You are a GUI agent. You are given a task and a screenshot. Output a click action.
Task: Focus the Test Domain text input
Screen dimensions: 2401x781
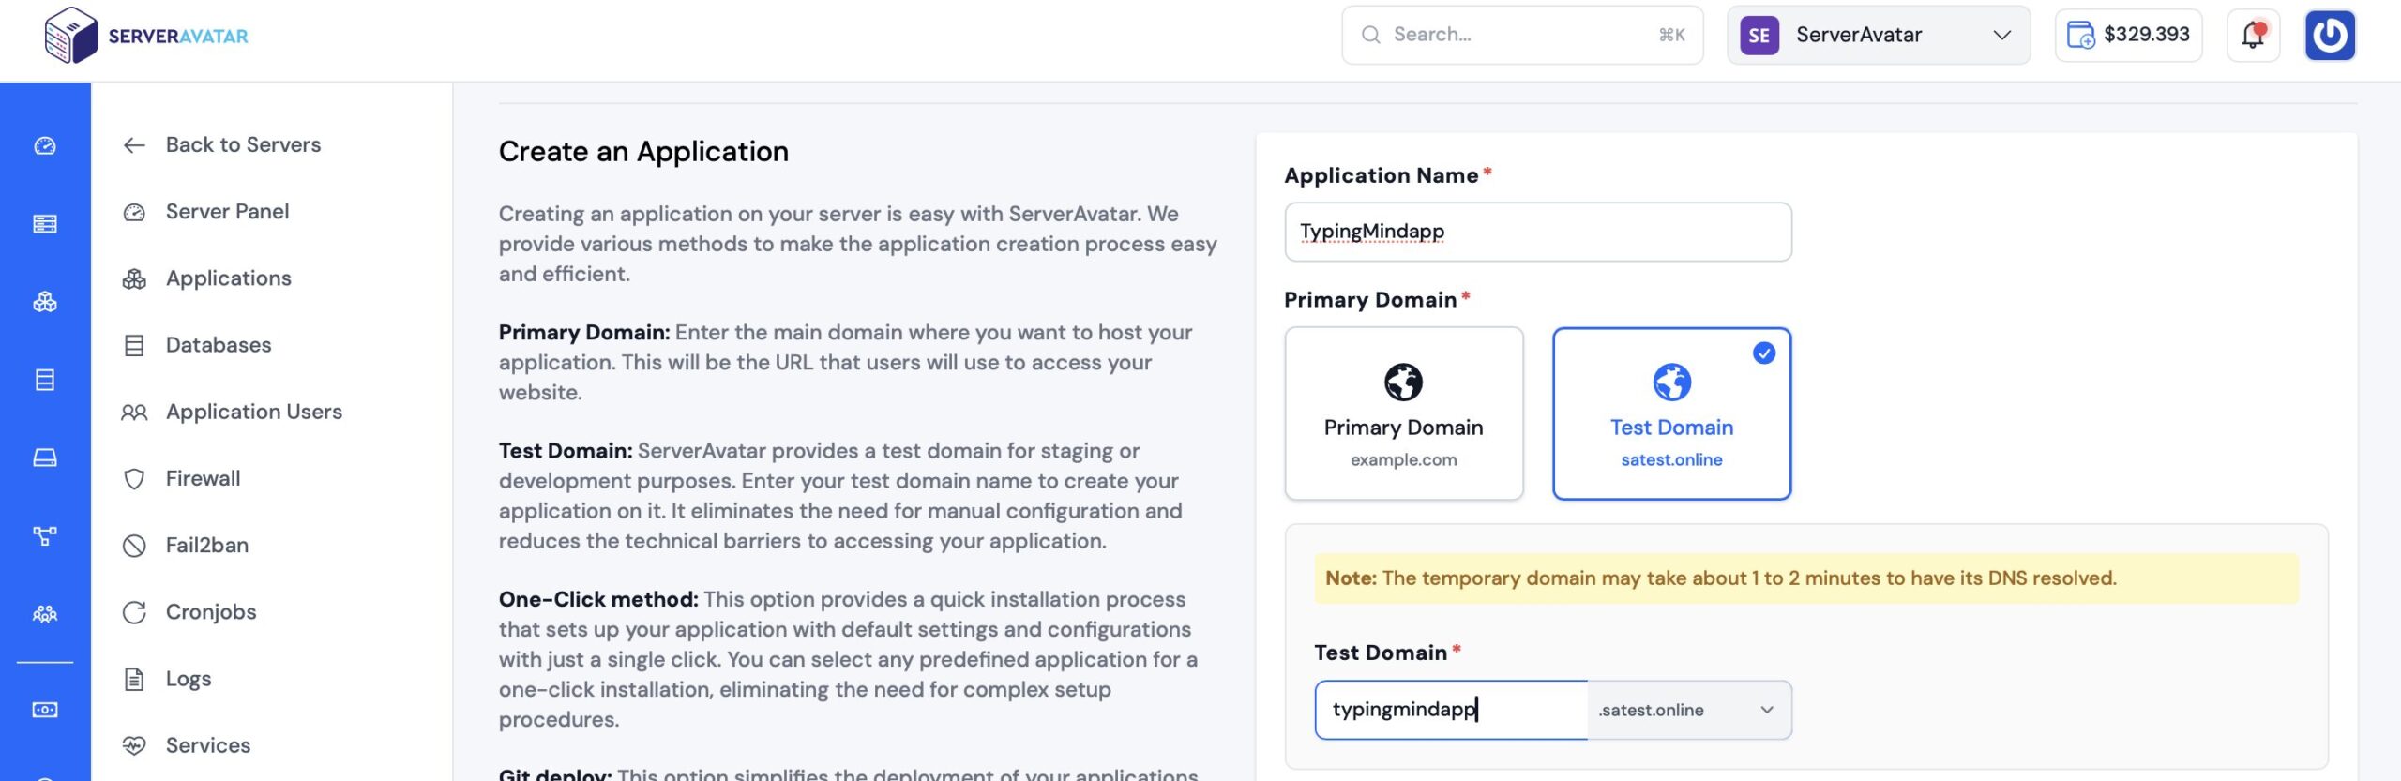[1451, 710]
